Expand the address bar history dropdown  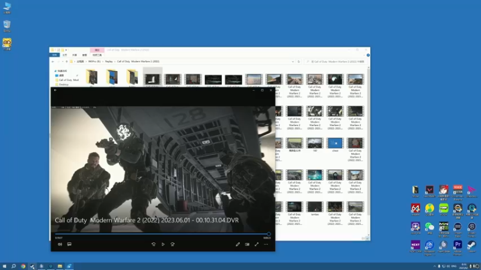point(293,62)
